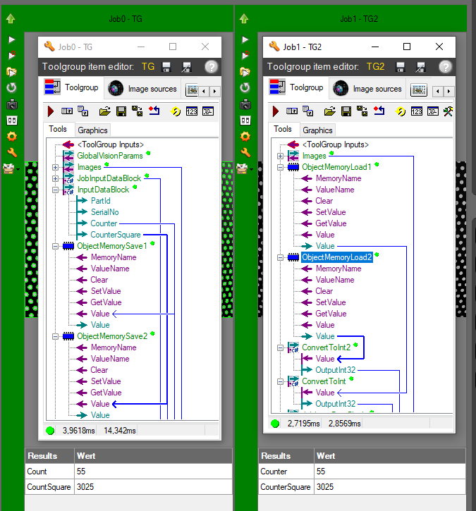Viewport: 476px width, 511px height.
Task: Click camera icon in Job0 left sidebar
Action: (x=12, y=104)
